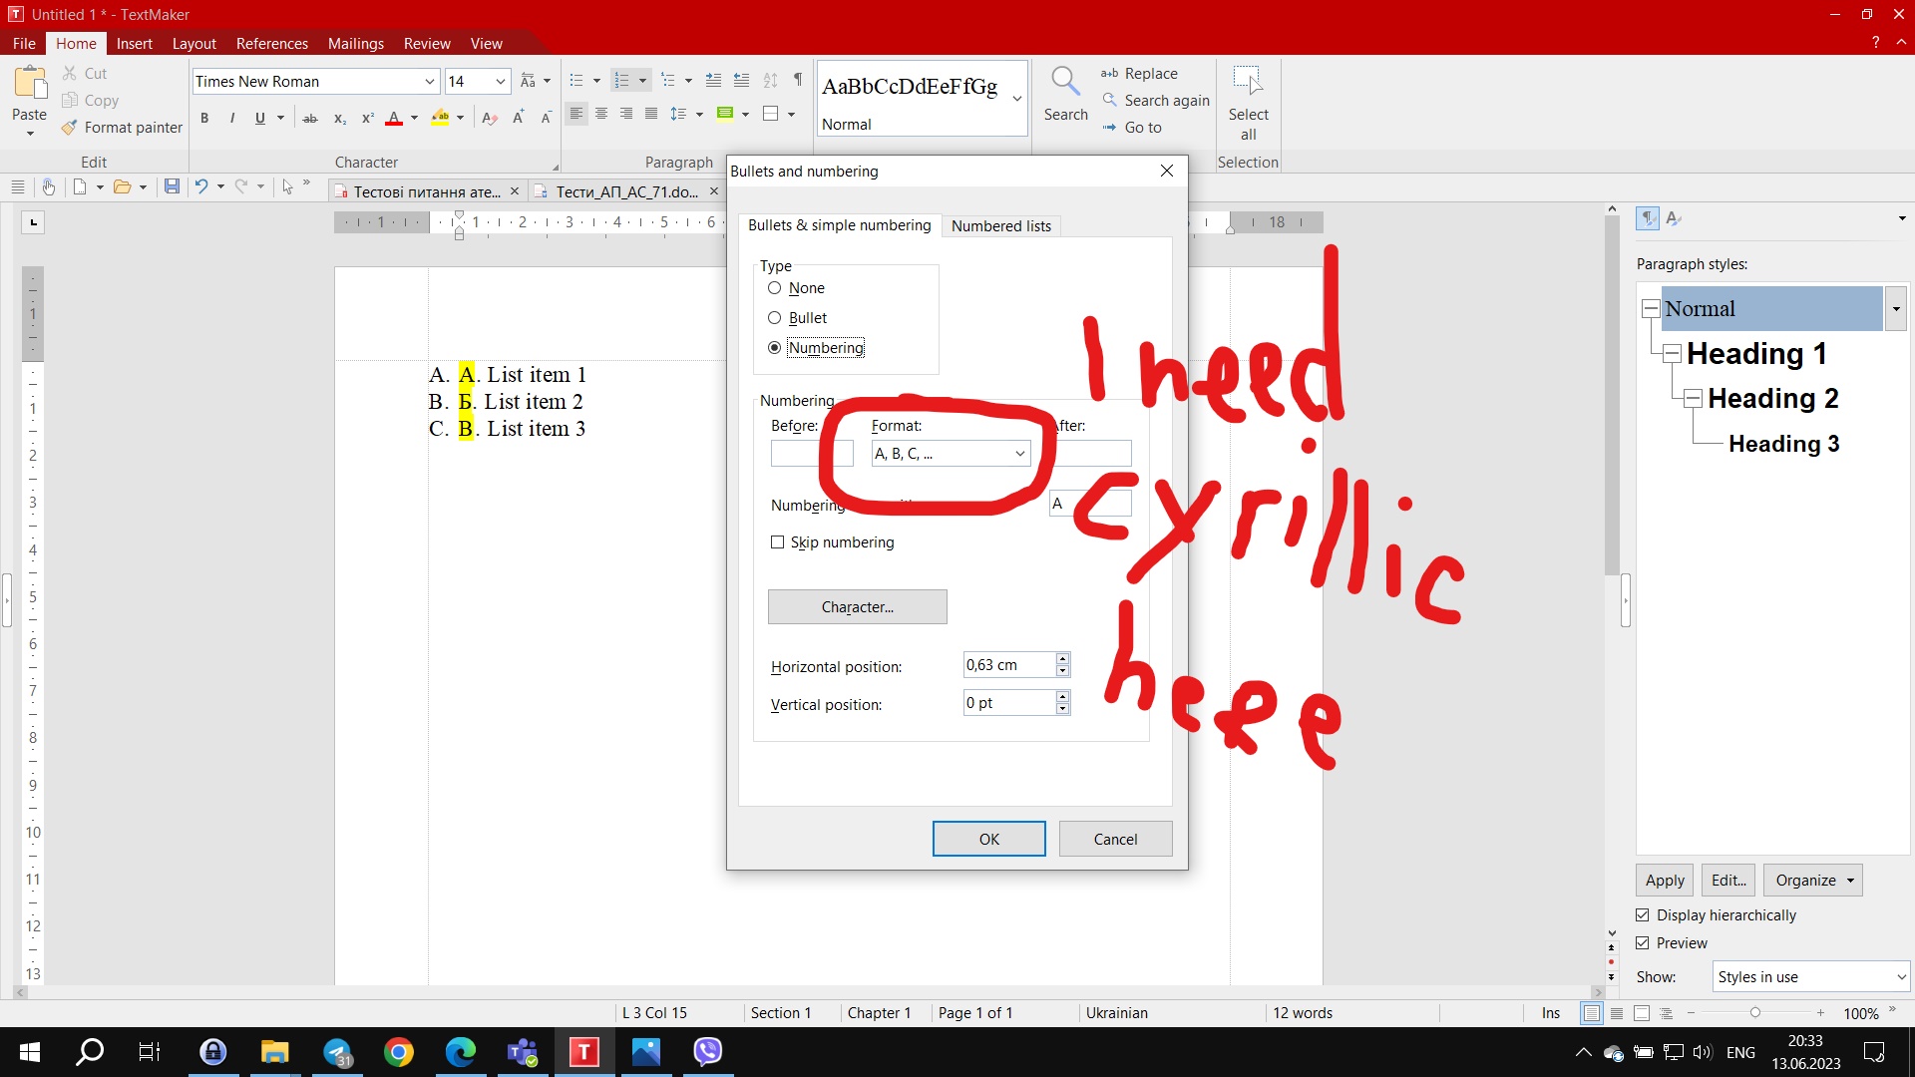
Task: Open the References ribbon tab
Action: point(271,44)
